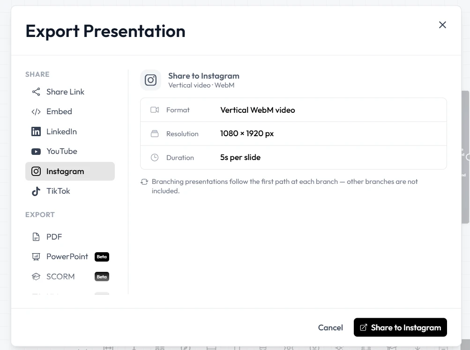Choose PDF export option

[70, 237]
